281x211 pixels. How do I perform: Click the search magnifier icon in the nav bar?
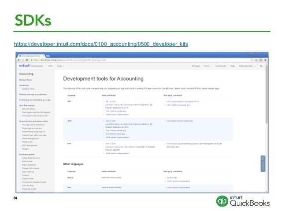click(x=261, y=66)
